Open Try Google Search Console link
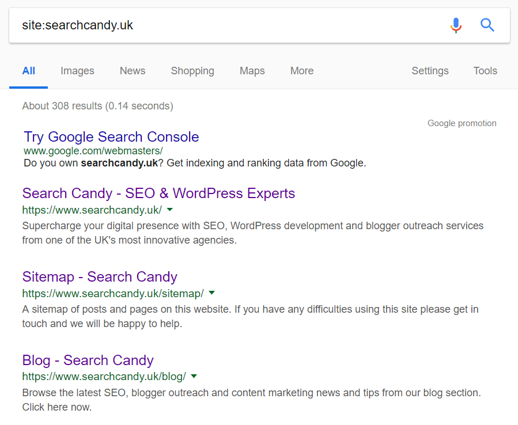Image resolution: width=518 pixels, height=425 pixels. (111, 136)
